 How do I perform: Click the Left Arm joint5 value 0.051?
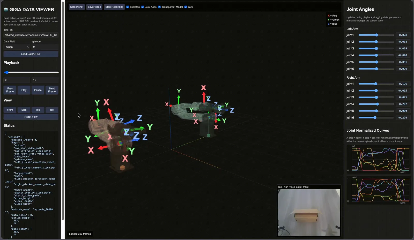(x=403, y=62)
